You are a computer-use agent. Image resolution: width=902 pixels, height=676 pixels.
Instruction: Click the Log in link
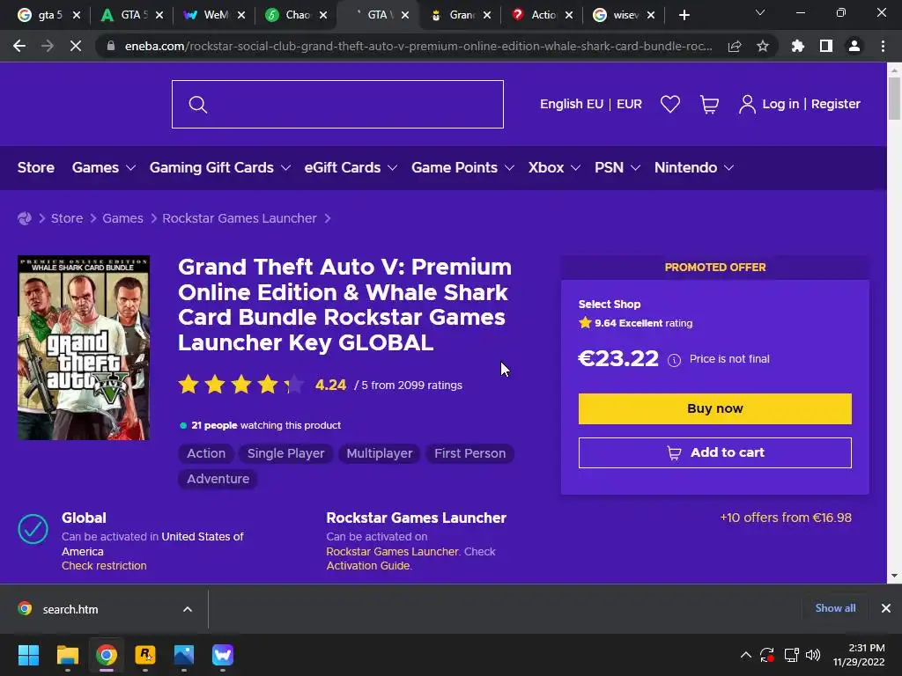780,104
